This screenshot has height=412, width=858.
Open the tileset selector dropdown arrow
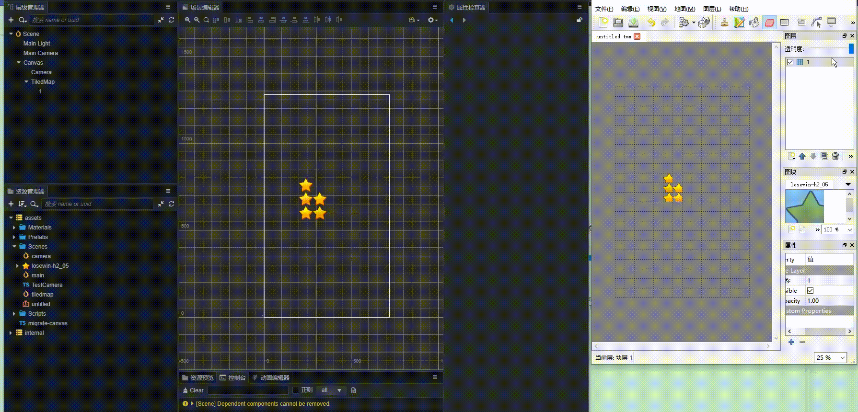tap(848, 184)
